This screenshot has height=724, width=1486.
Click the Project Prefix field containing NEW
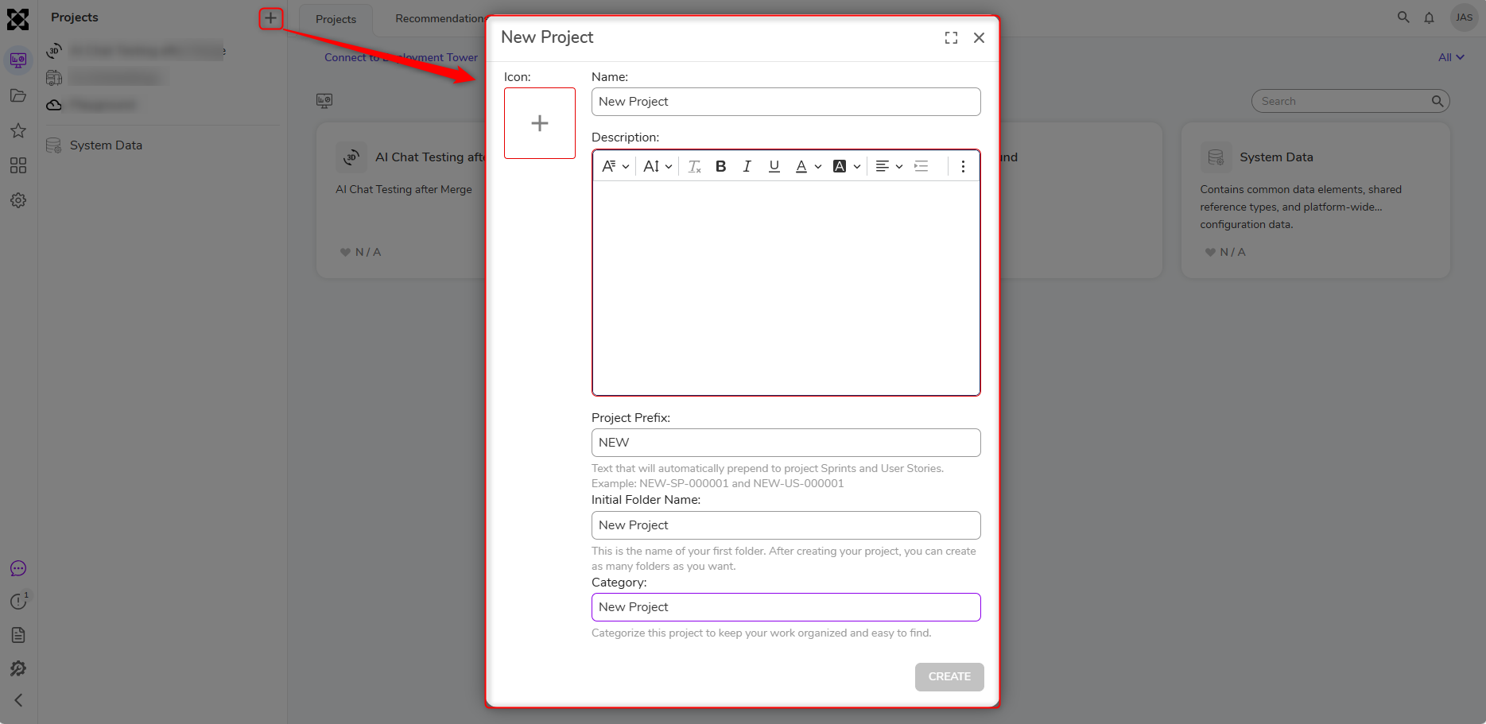pos(786,443)
